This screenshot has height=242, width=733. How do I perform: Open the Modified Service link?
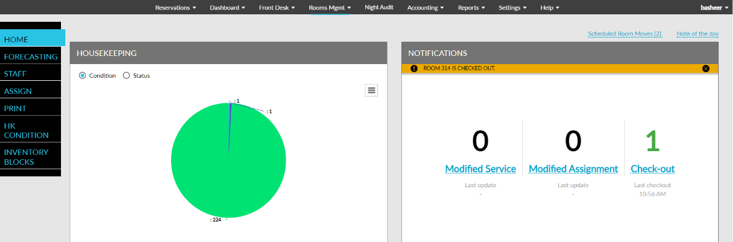click(480, 169)
